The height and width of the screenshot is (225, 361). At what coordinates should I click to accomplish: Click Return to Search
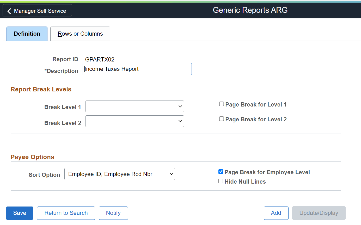66,213
